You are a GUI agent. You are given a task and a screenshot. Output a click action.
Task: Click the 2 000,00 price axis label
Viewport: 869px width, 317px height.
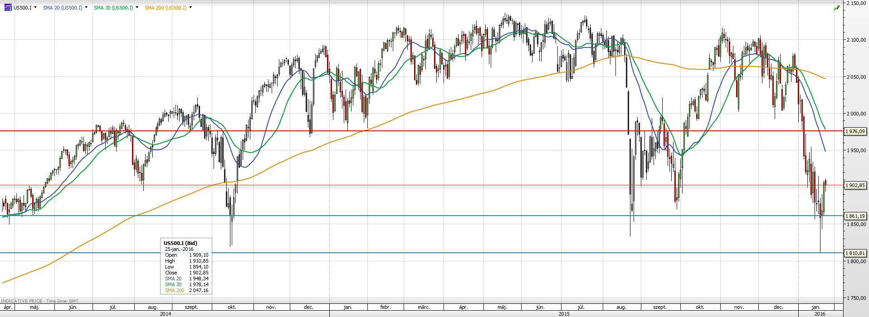(x=856, y=114)
